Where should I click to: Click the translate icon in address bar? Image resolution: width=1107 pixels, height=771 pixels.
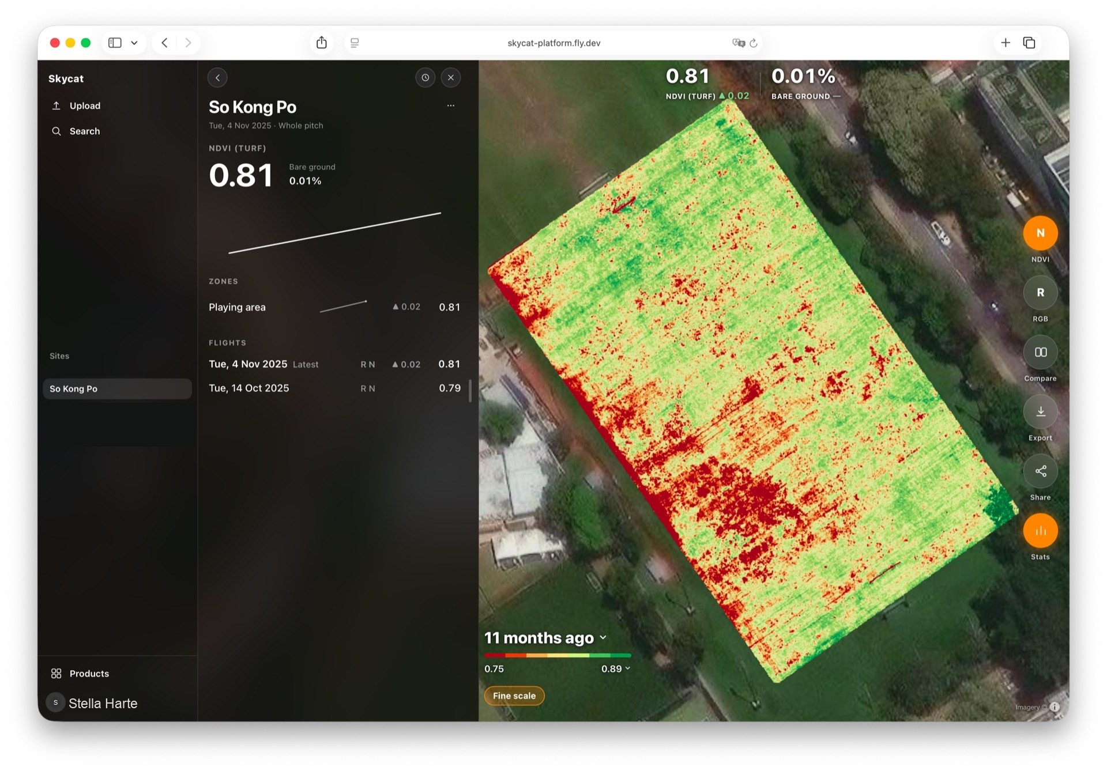click(739, 43)
